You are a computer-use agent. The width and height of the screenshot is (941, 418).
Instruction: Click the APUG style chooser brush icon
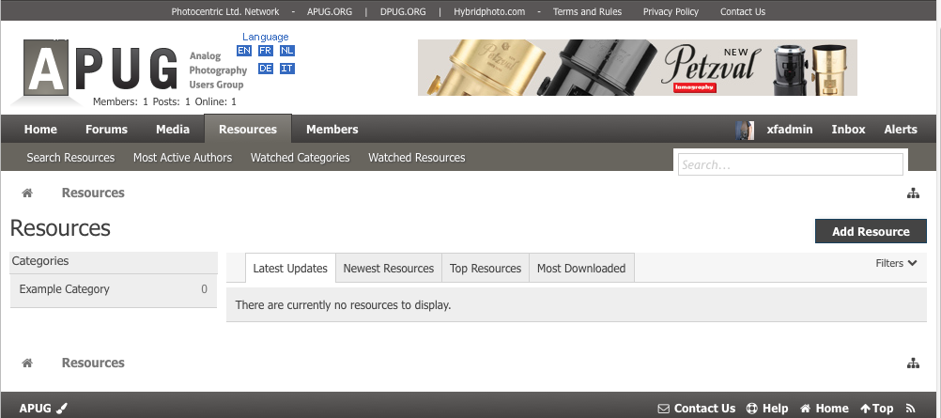click(x=62, y=409)
